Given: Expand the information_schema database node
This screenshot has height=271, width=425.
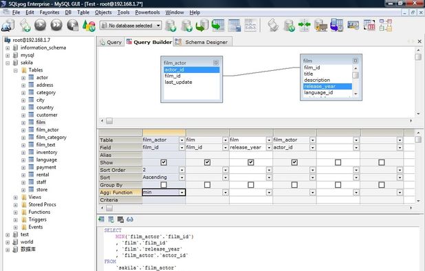Looking at the screenshot, I should tap(8, 48).
